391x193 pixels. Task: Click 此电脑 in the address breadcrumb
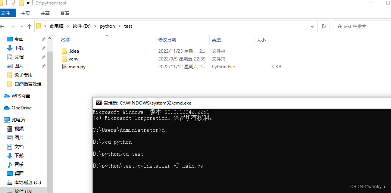pos(57,26)
